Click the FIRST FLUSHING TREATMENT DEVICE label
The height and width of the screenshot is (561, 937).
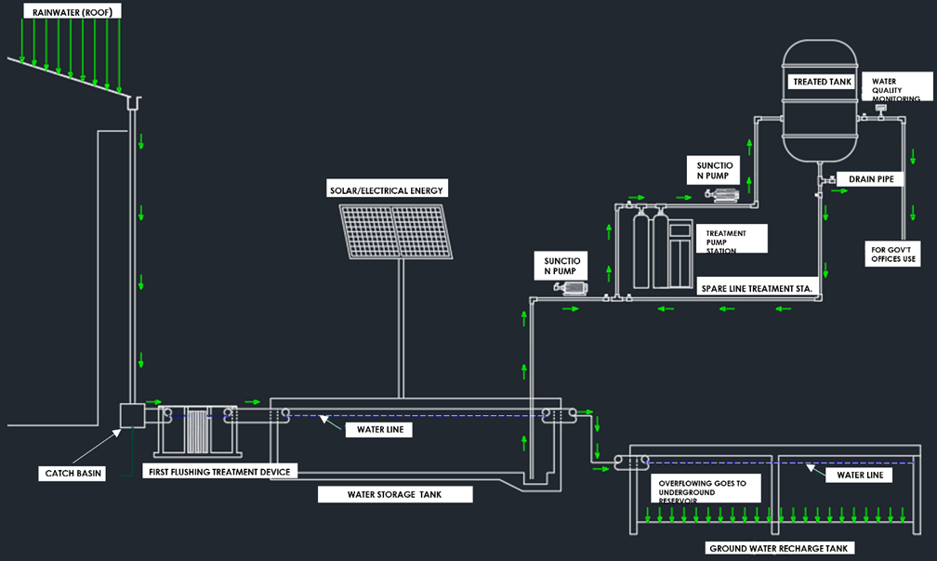click(x=219, y=472)
